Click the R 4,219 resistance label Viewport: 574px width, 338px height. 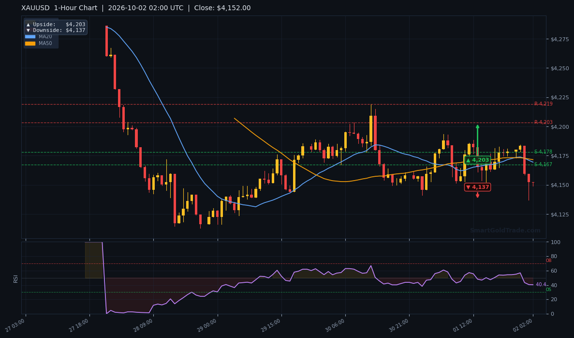543,104
